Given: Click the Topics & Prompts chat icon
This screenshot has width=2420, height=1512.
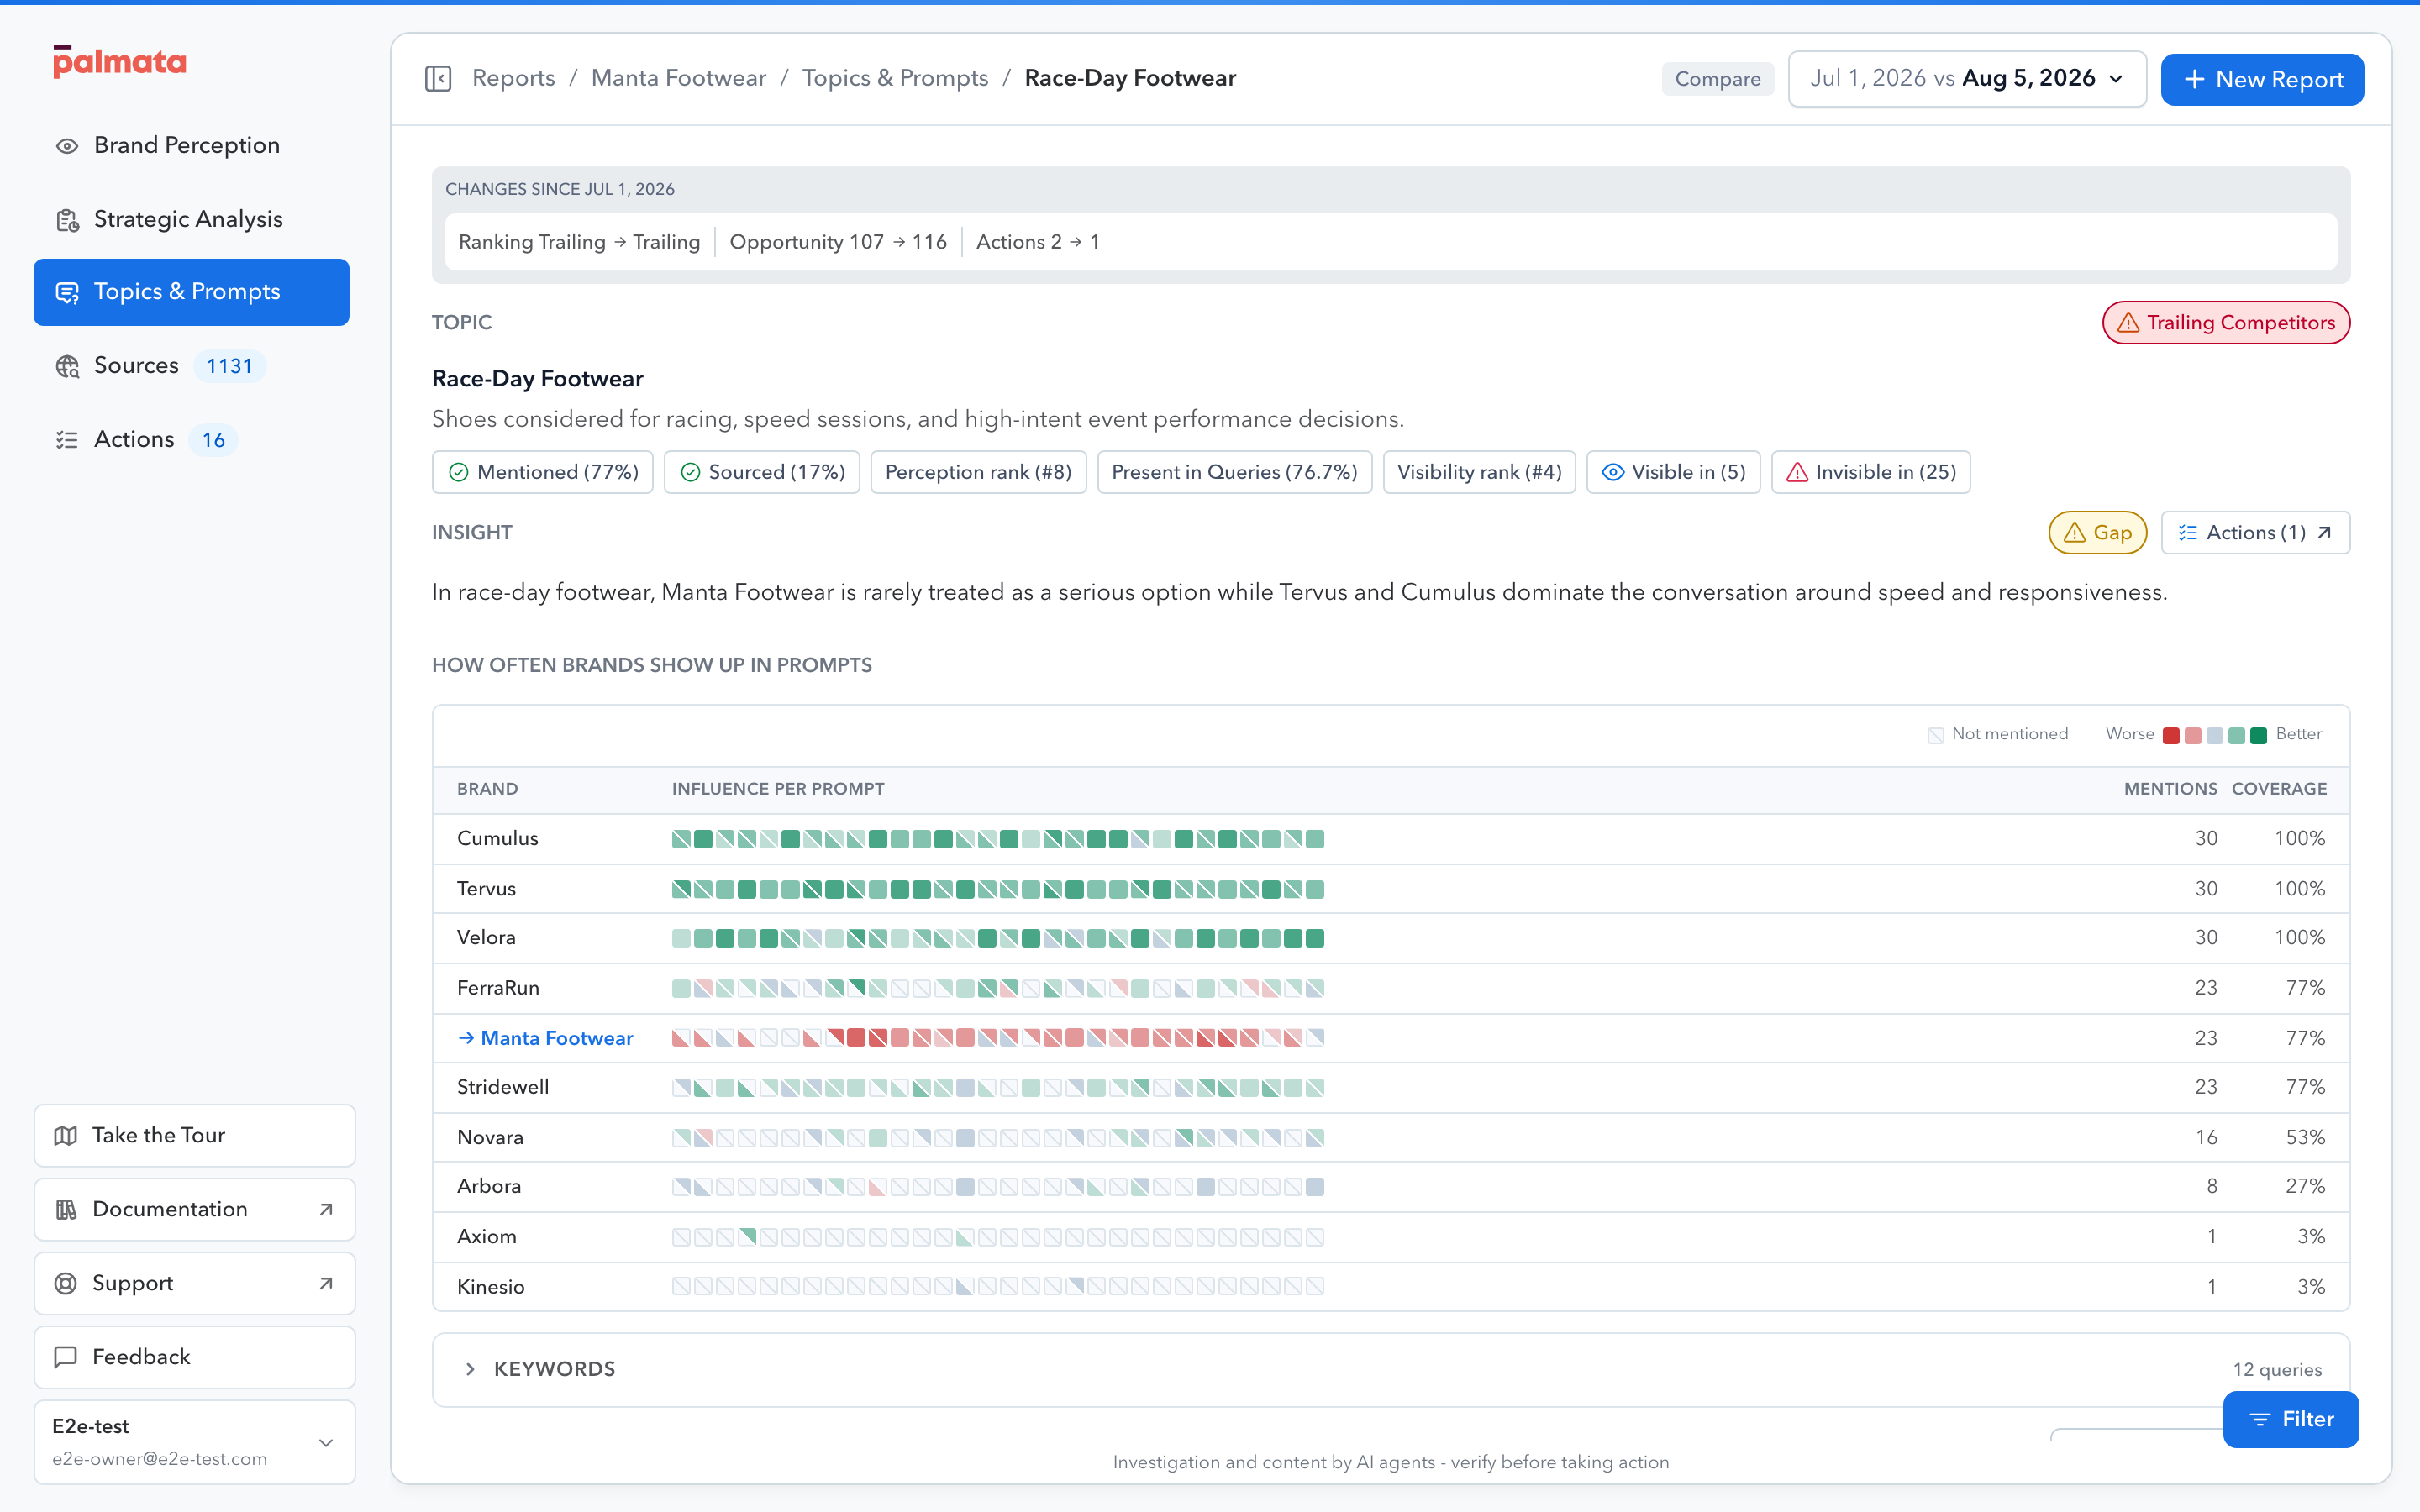Looking at the screenshot, I should (x=67, y=293).
